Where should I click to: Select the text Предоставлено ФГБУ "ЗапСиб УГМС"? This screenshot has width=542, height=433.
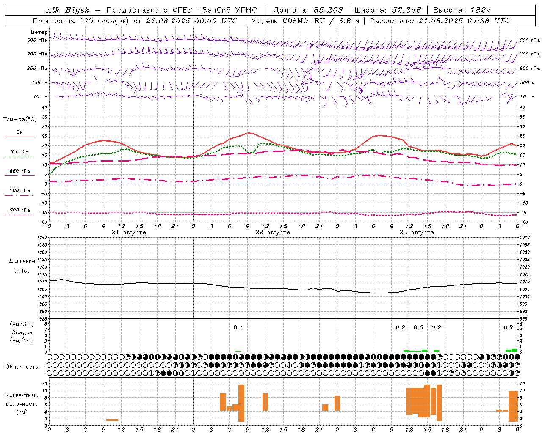184,11
